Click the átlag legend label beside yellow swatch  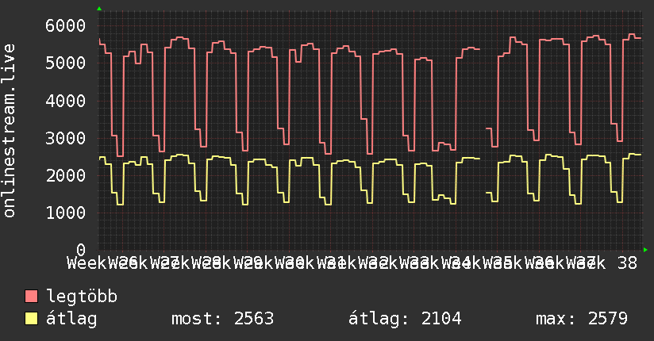pyautogui.click(x=71, y=319)
